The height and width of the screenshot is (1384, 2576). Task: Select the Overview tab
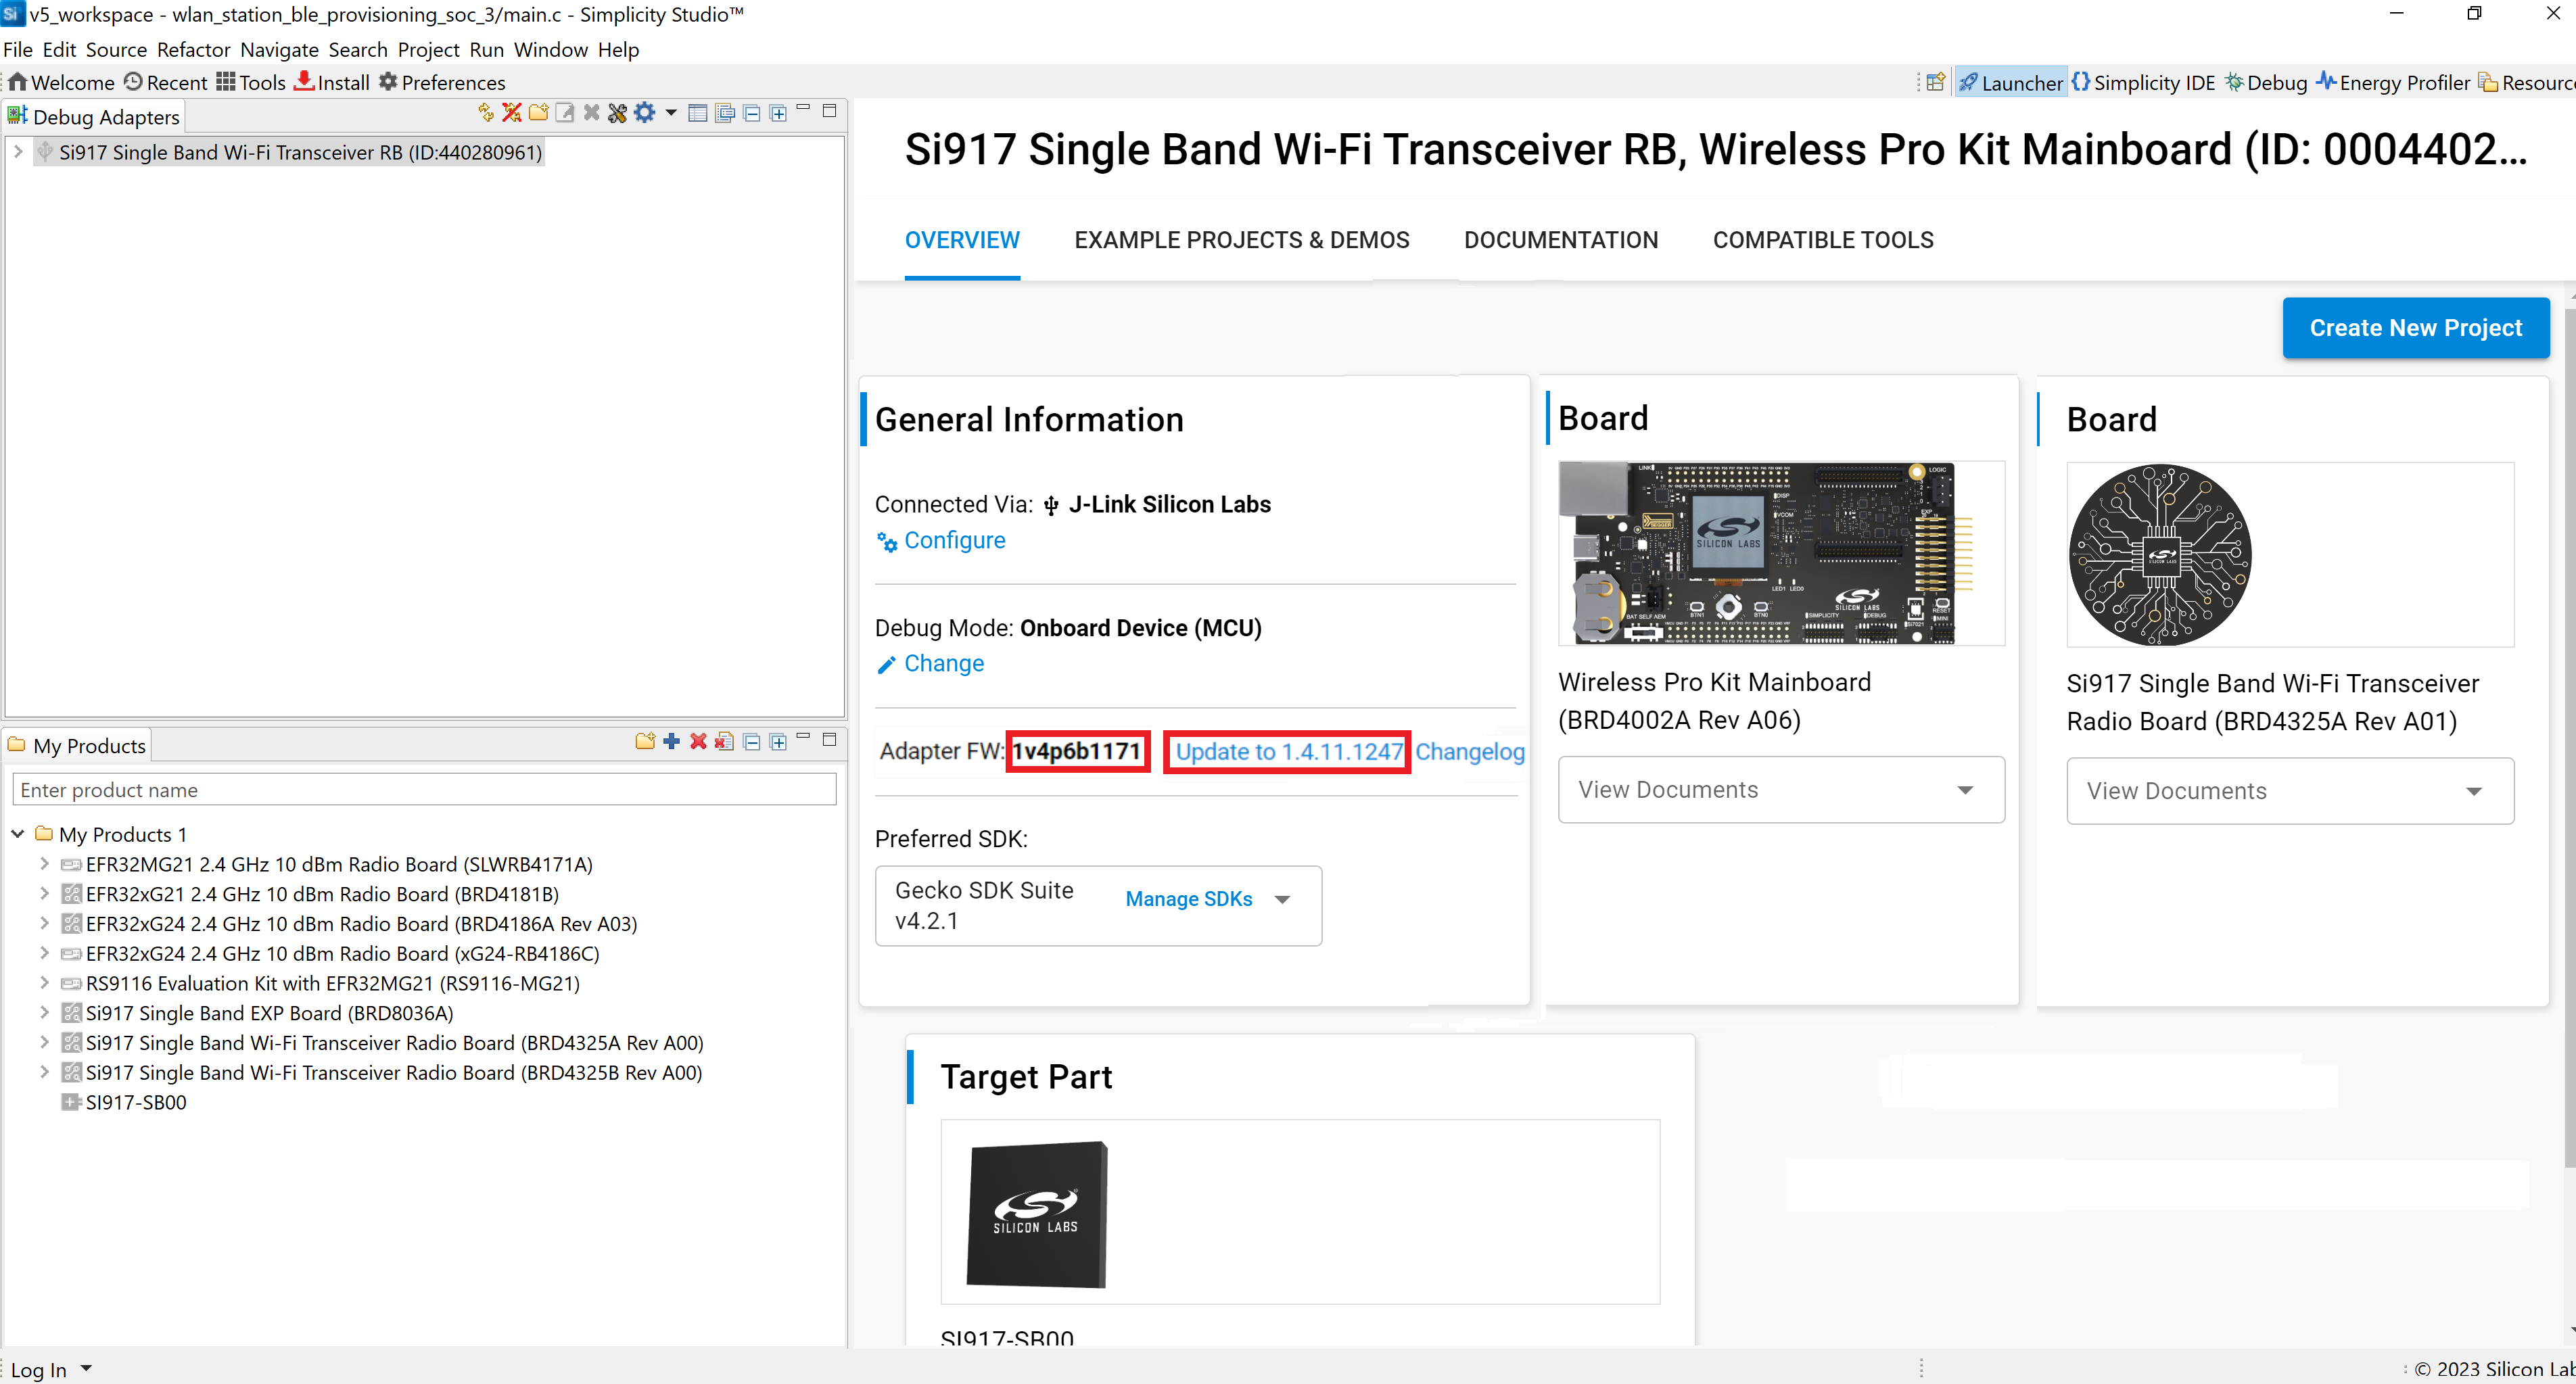click(962, 240)
